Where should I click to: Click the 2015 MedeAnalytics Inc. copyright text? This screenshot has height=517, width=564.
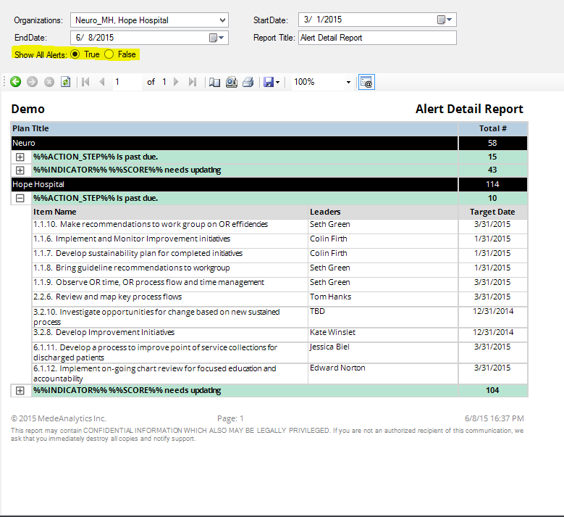tap(59, 418)
